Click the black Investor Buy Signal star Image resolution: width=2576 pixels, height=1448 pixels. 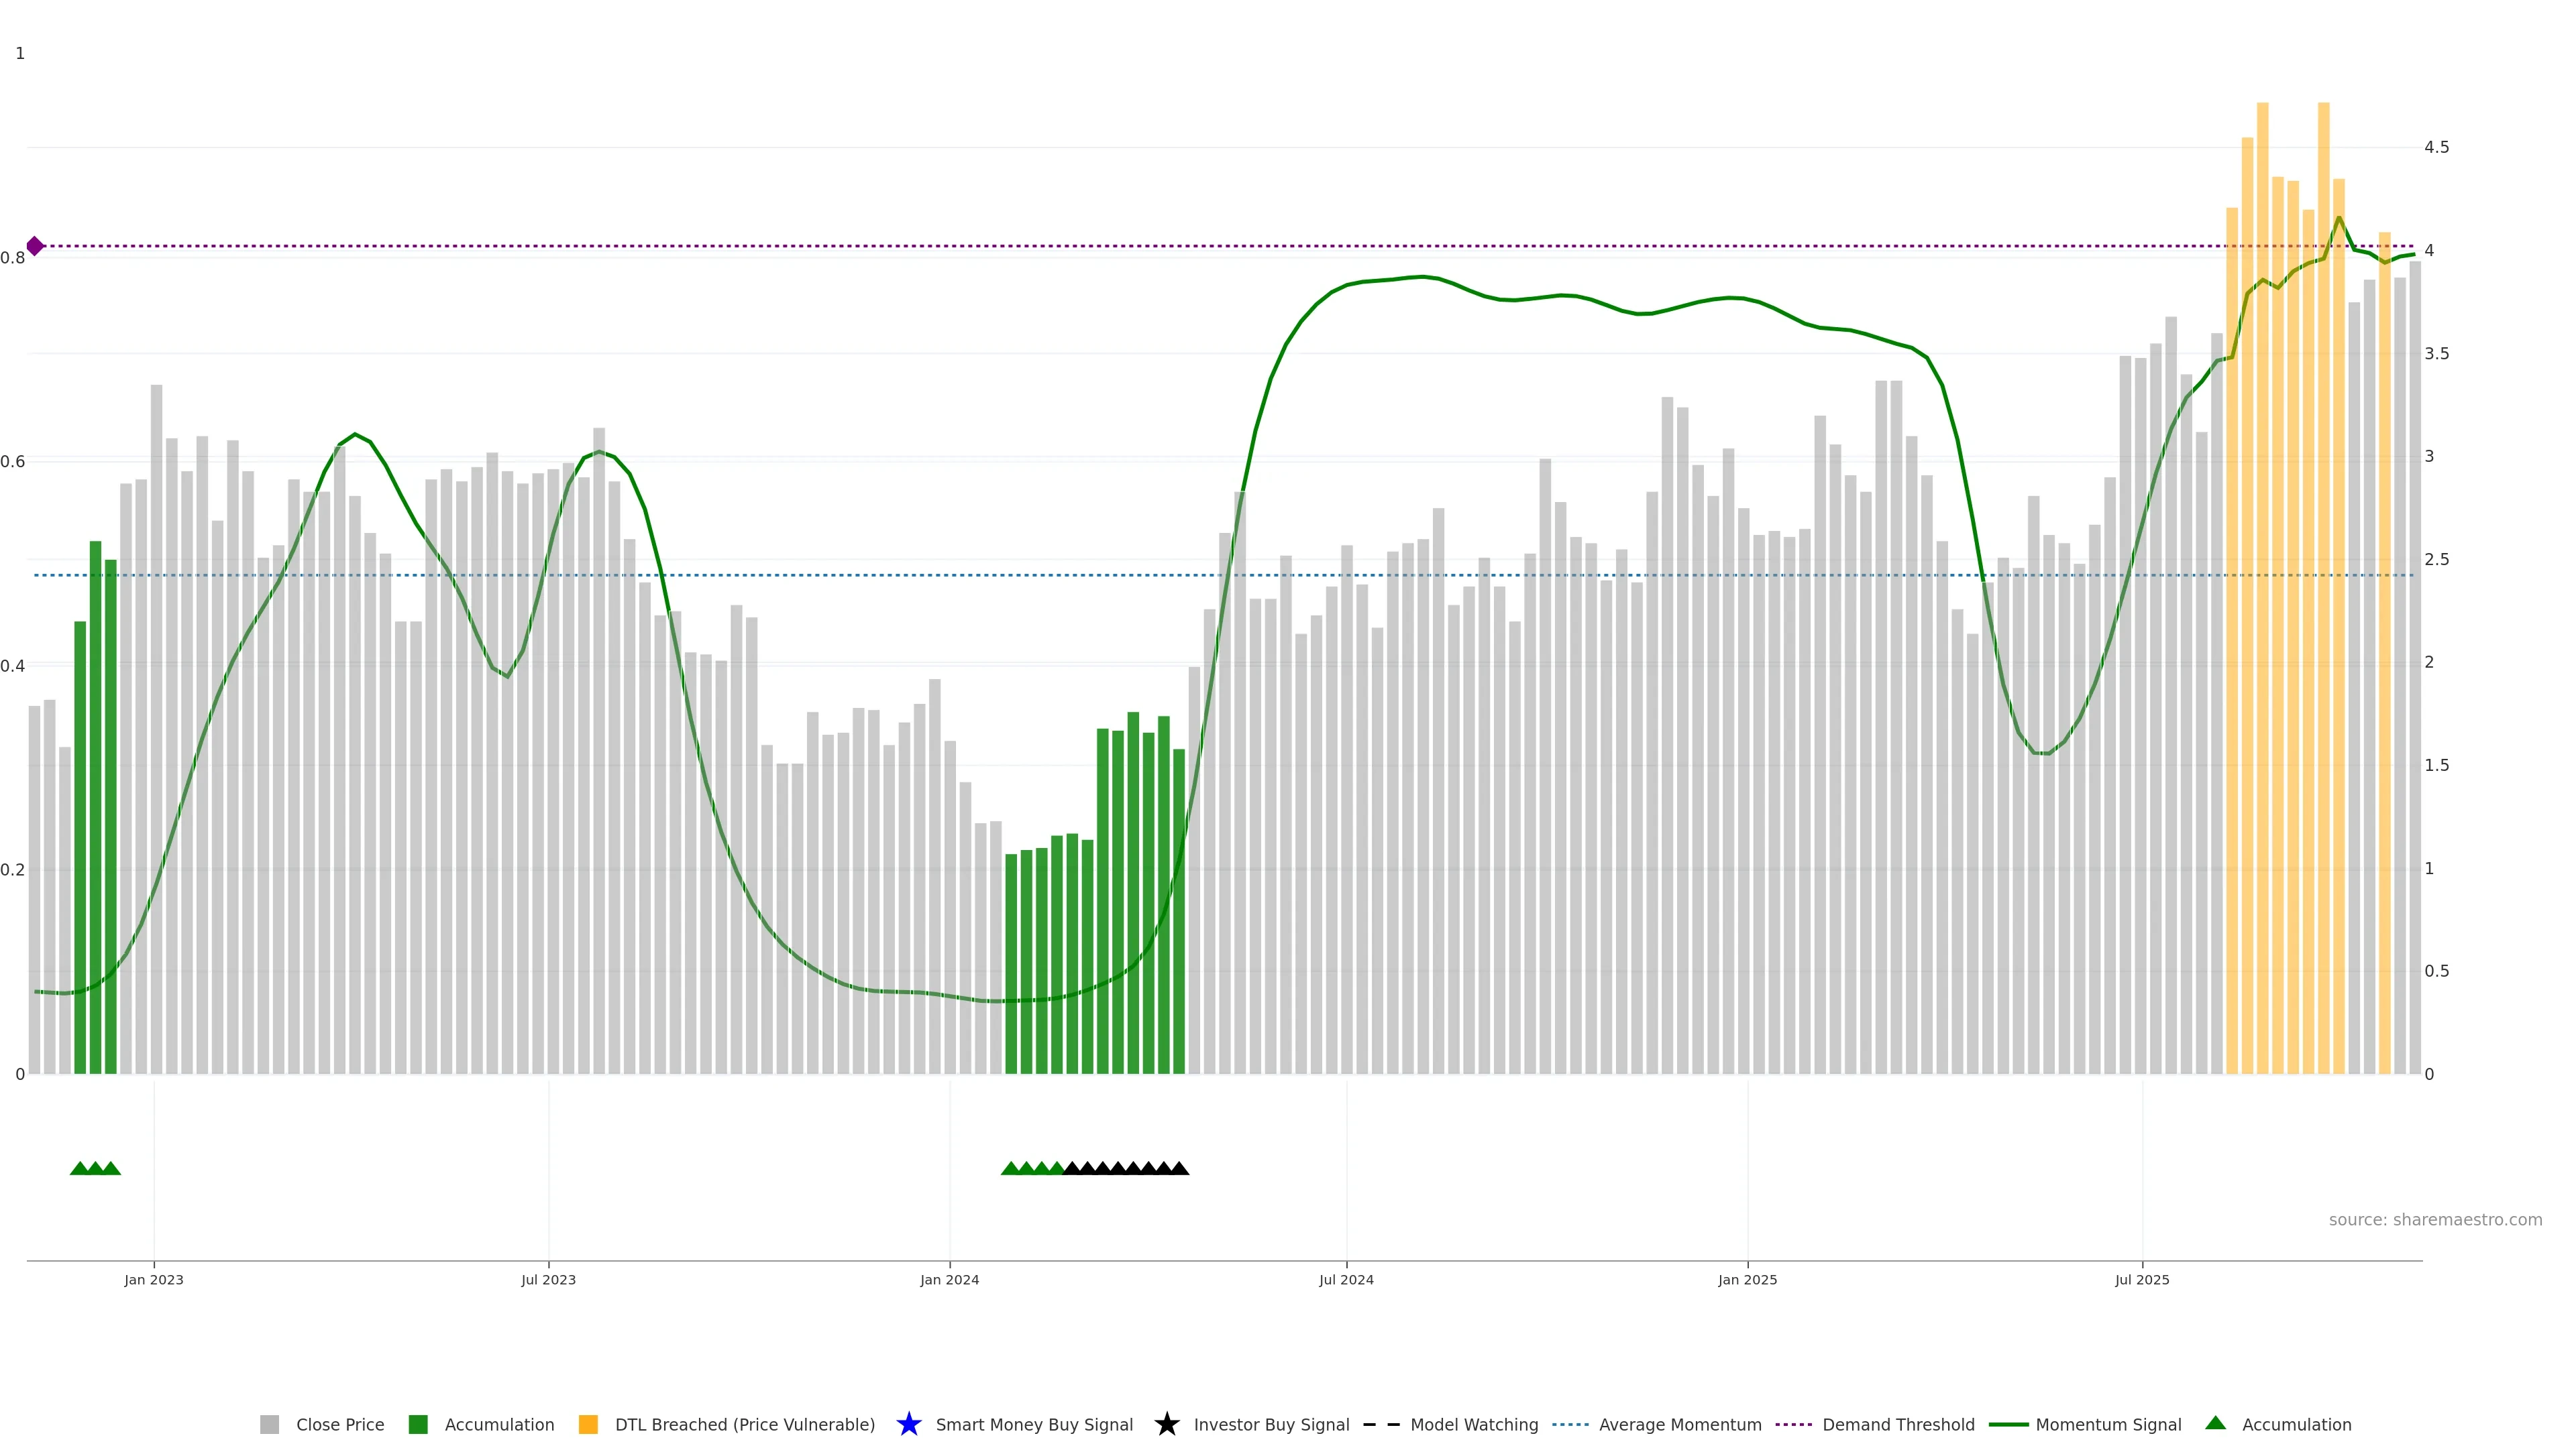click(x=1166, y=1424)
